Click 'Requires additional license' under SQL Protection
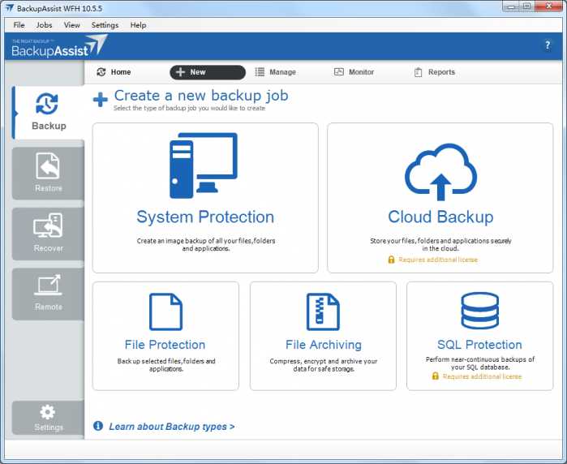Screen dimensions: 567x464 pos(482,376)
